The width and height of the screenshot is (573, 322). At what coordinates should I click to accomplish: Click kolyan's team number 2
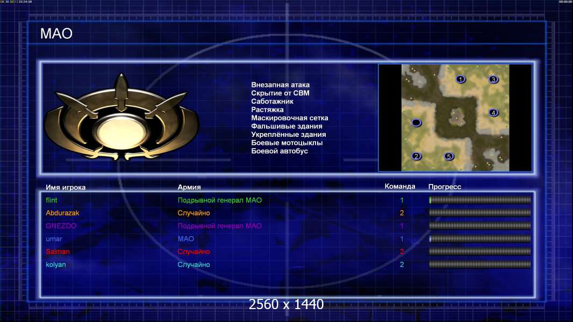click(x=402, y=265)
